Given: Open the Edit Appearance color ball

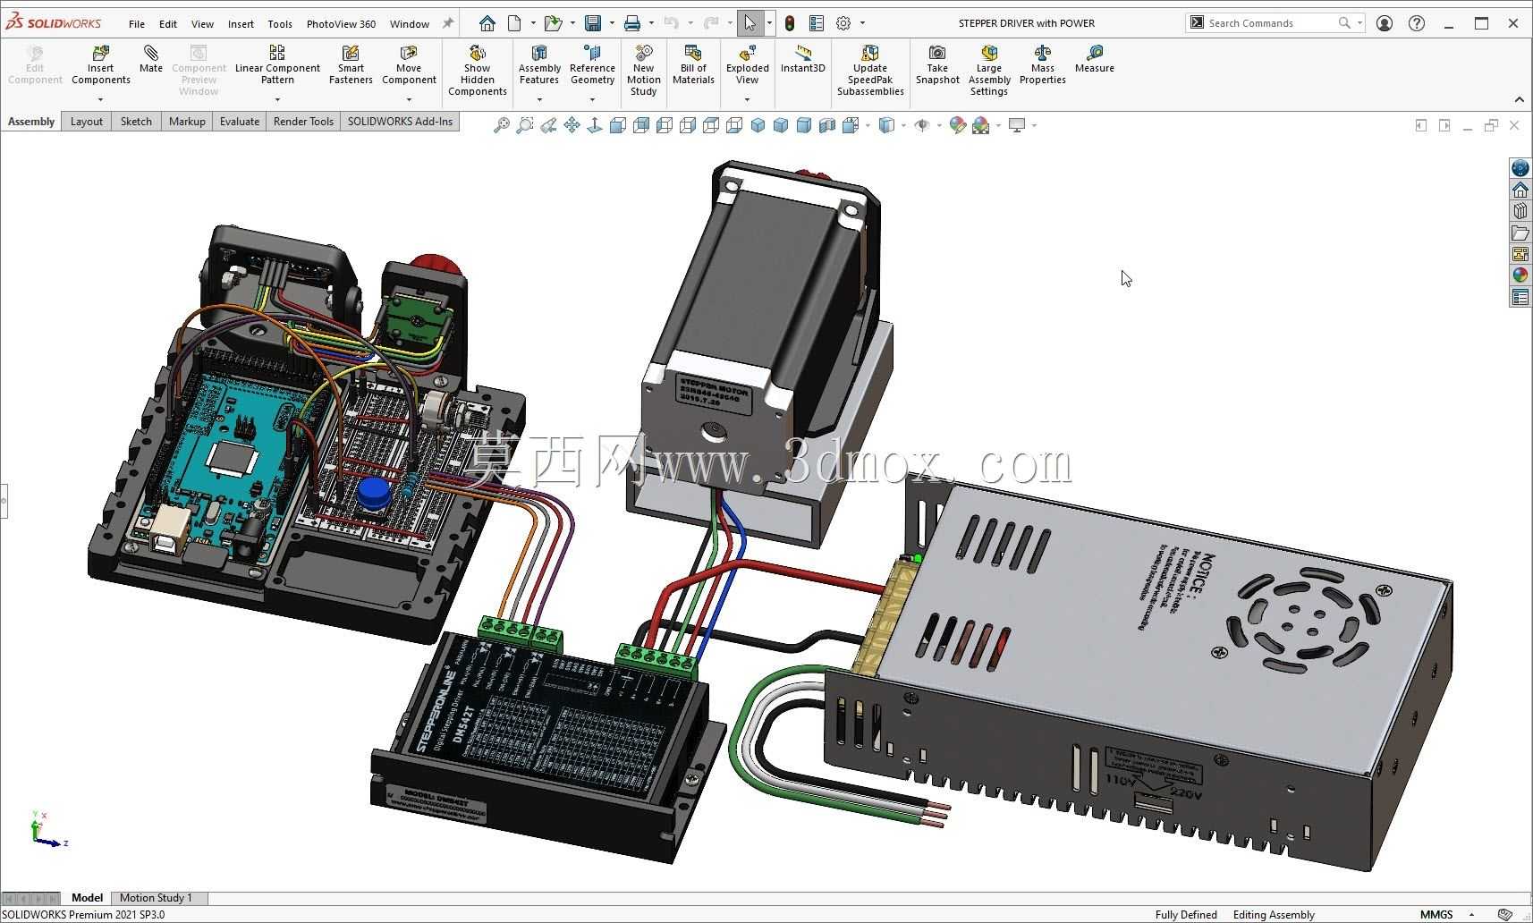Looking at the screenshot, I should 958,125.
